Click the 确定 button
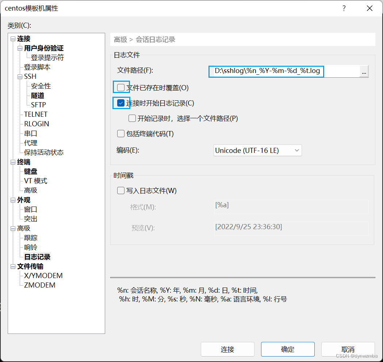The height and width of the screenshot is (362, 383). click(x=288, y=349)
